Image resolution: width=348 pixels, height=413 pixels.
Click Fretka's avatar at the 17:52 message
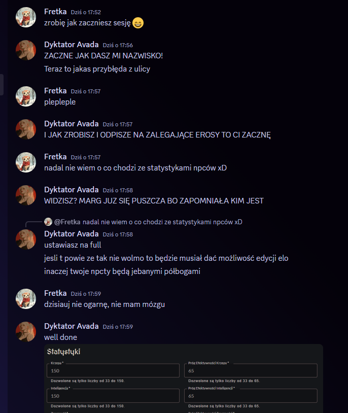[x=26, y=17]
